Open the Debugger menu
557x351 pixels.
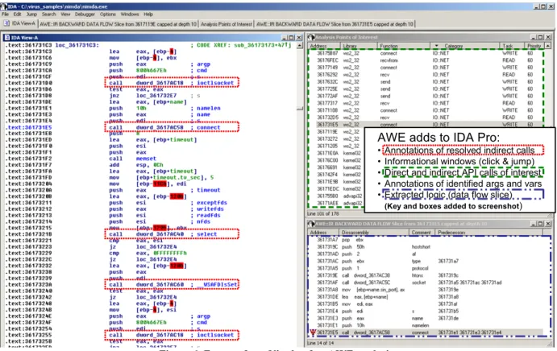point(85,14)
